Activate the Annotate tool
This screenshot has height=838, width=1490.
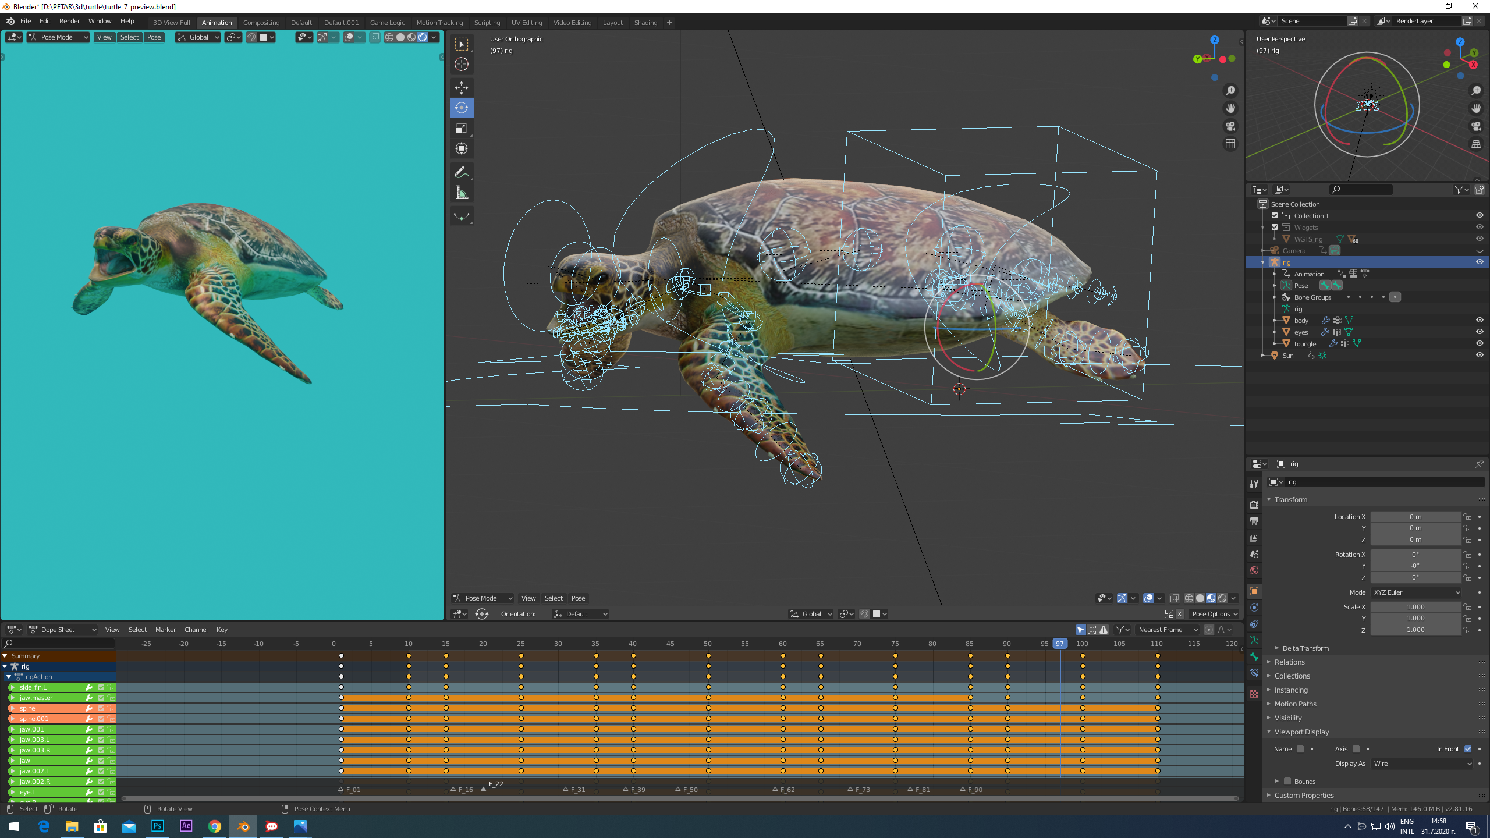pos(462,172)
